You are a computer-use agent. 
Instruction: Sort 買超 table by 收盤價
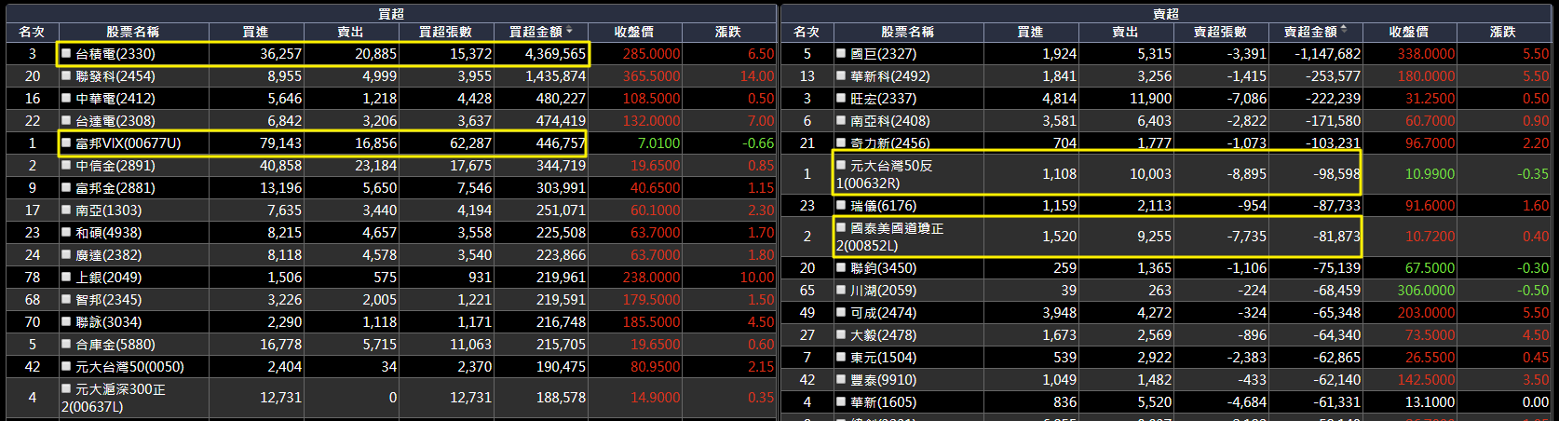[634, 32]
